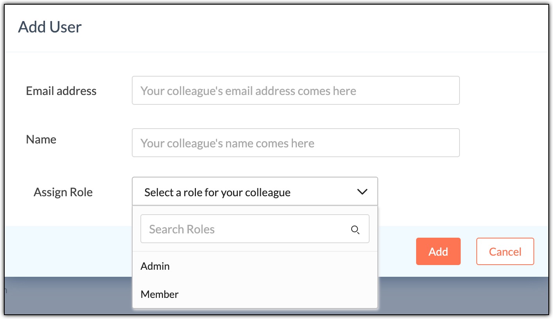Screen dimensions: 553x319
Task: Collapse the open role list via its arrow
Action: click(362, 192)
